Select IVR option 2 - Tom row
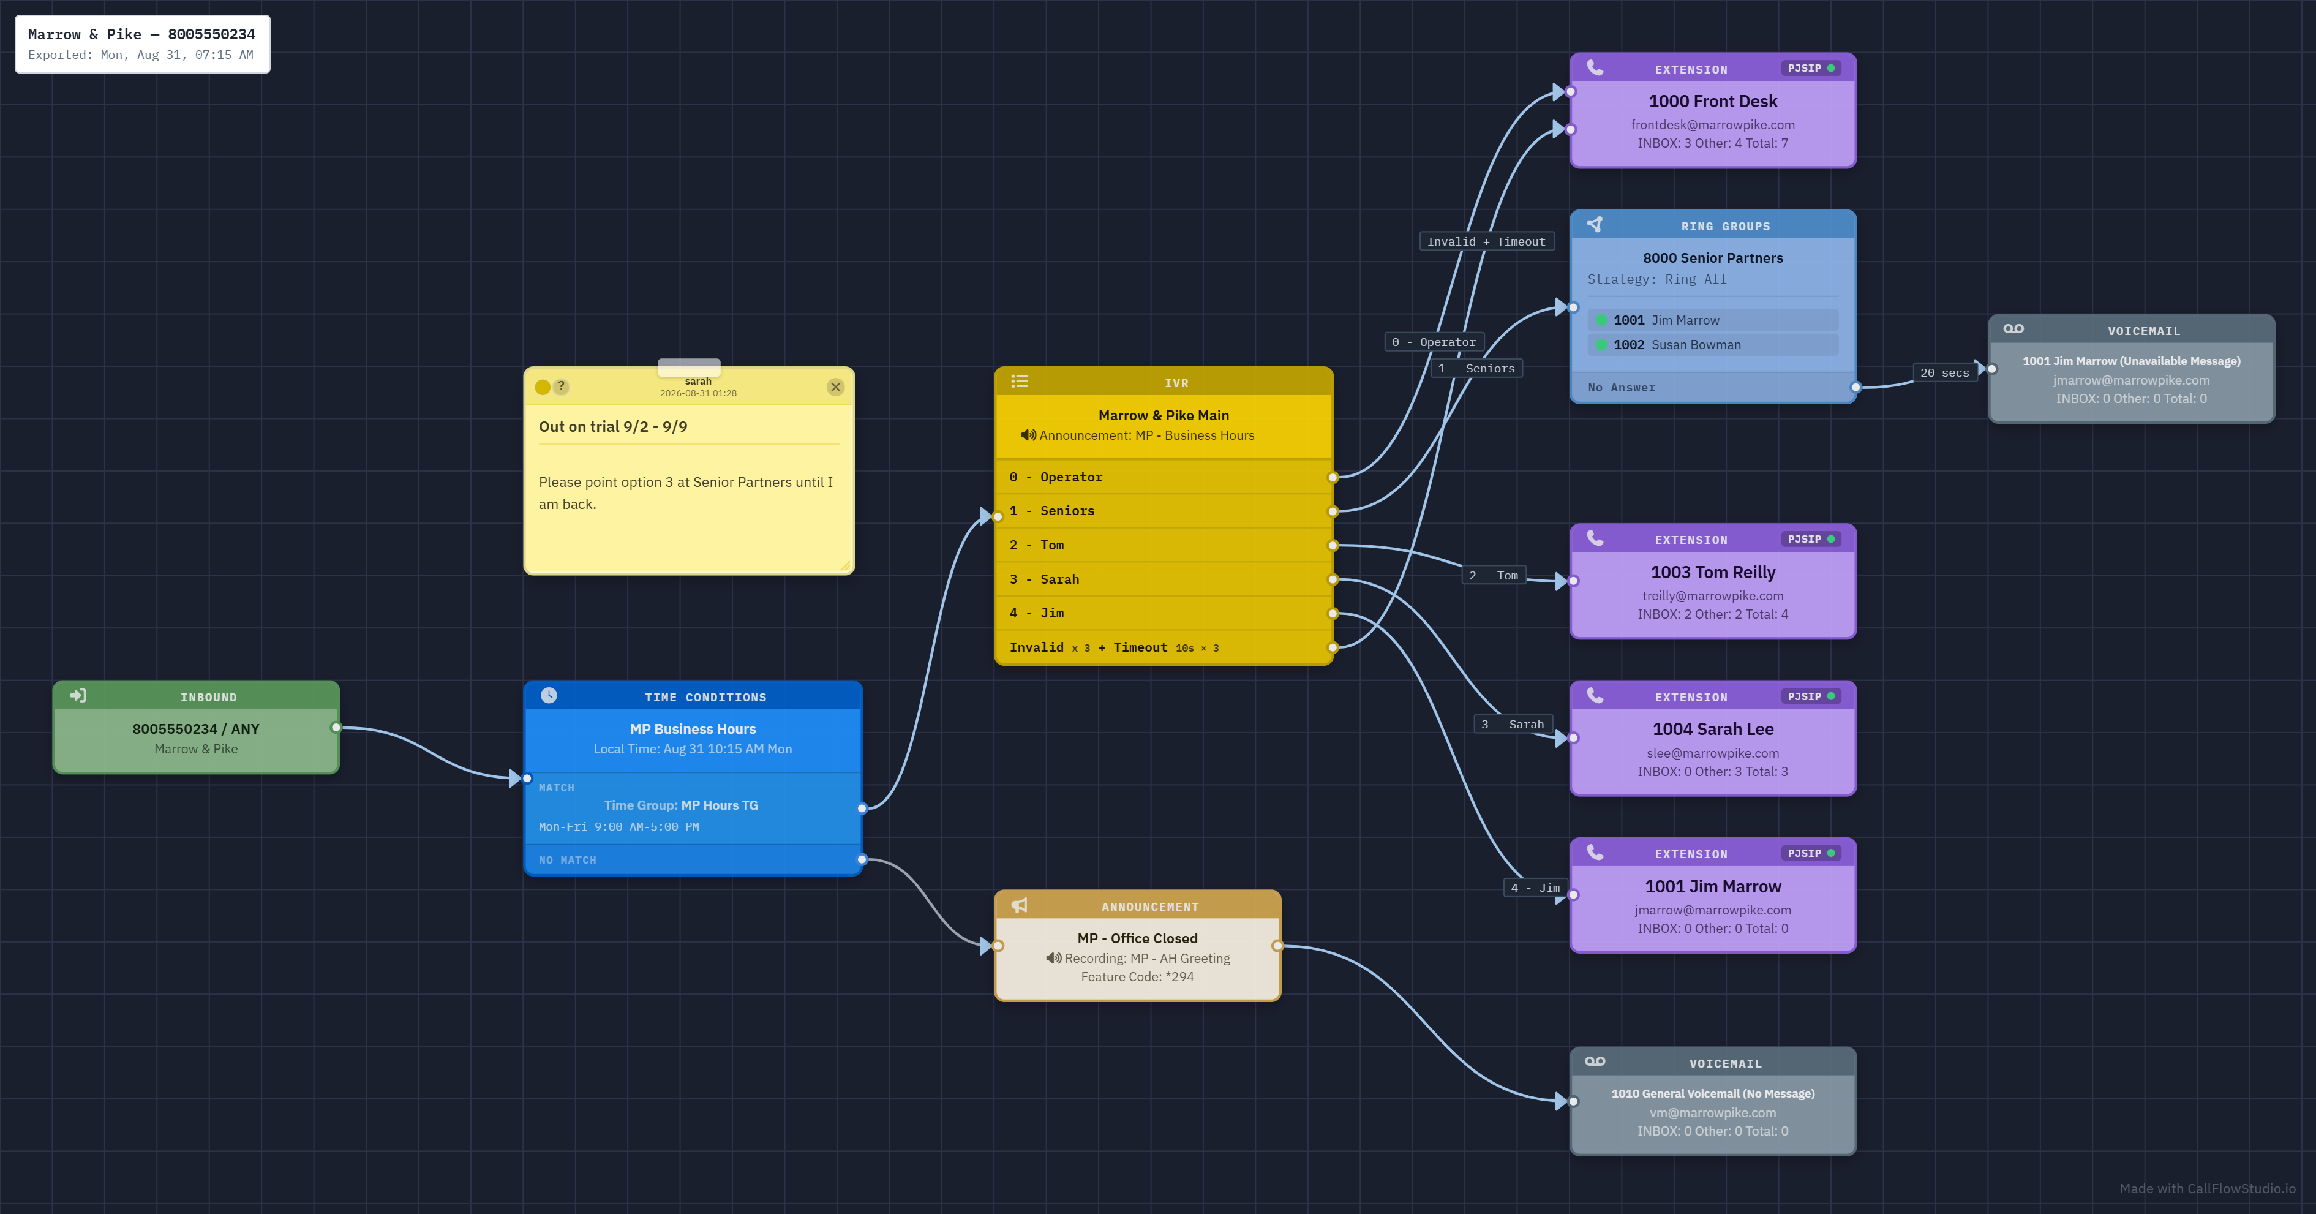 [1164, 545]
